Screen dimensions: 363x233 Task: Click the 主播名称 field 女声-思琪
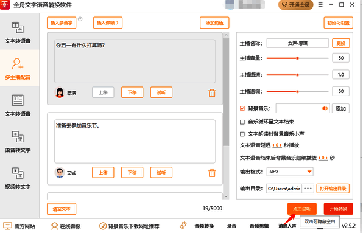[x=297, y=43]
